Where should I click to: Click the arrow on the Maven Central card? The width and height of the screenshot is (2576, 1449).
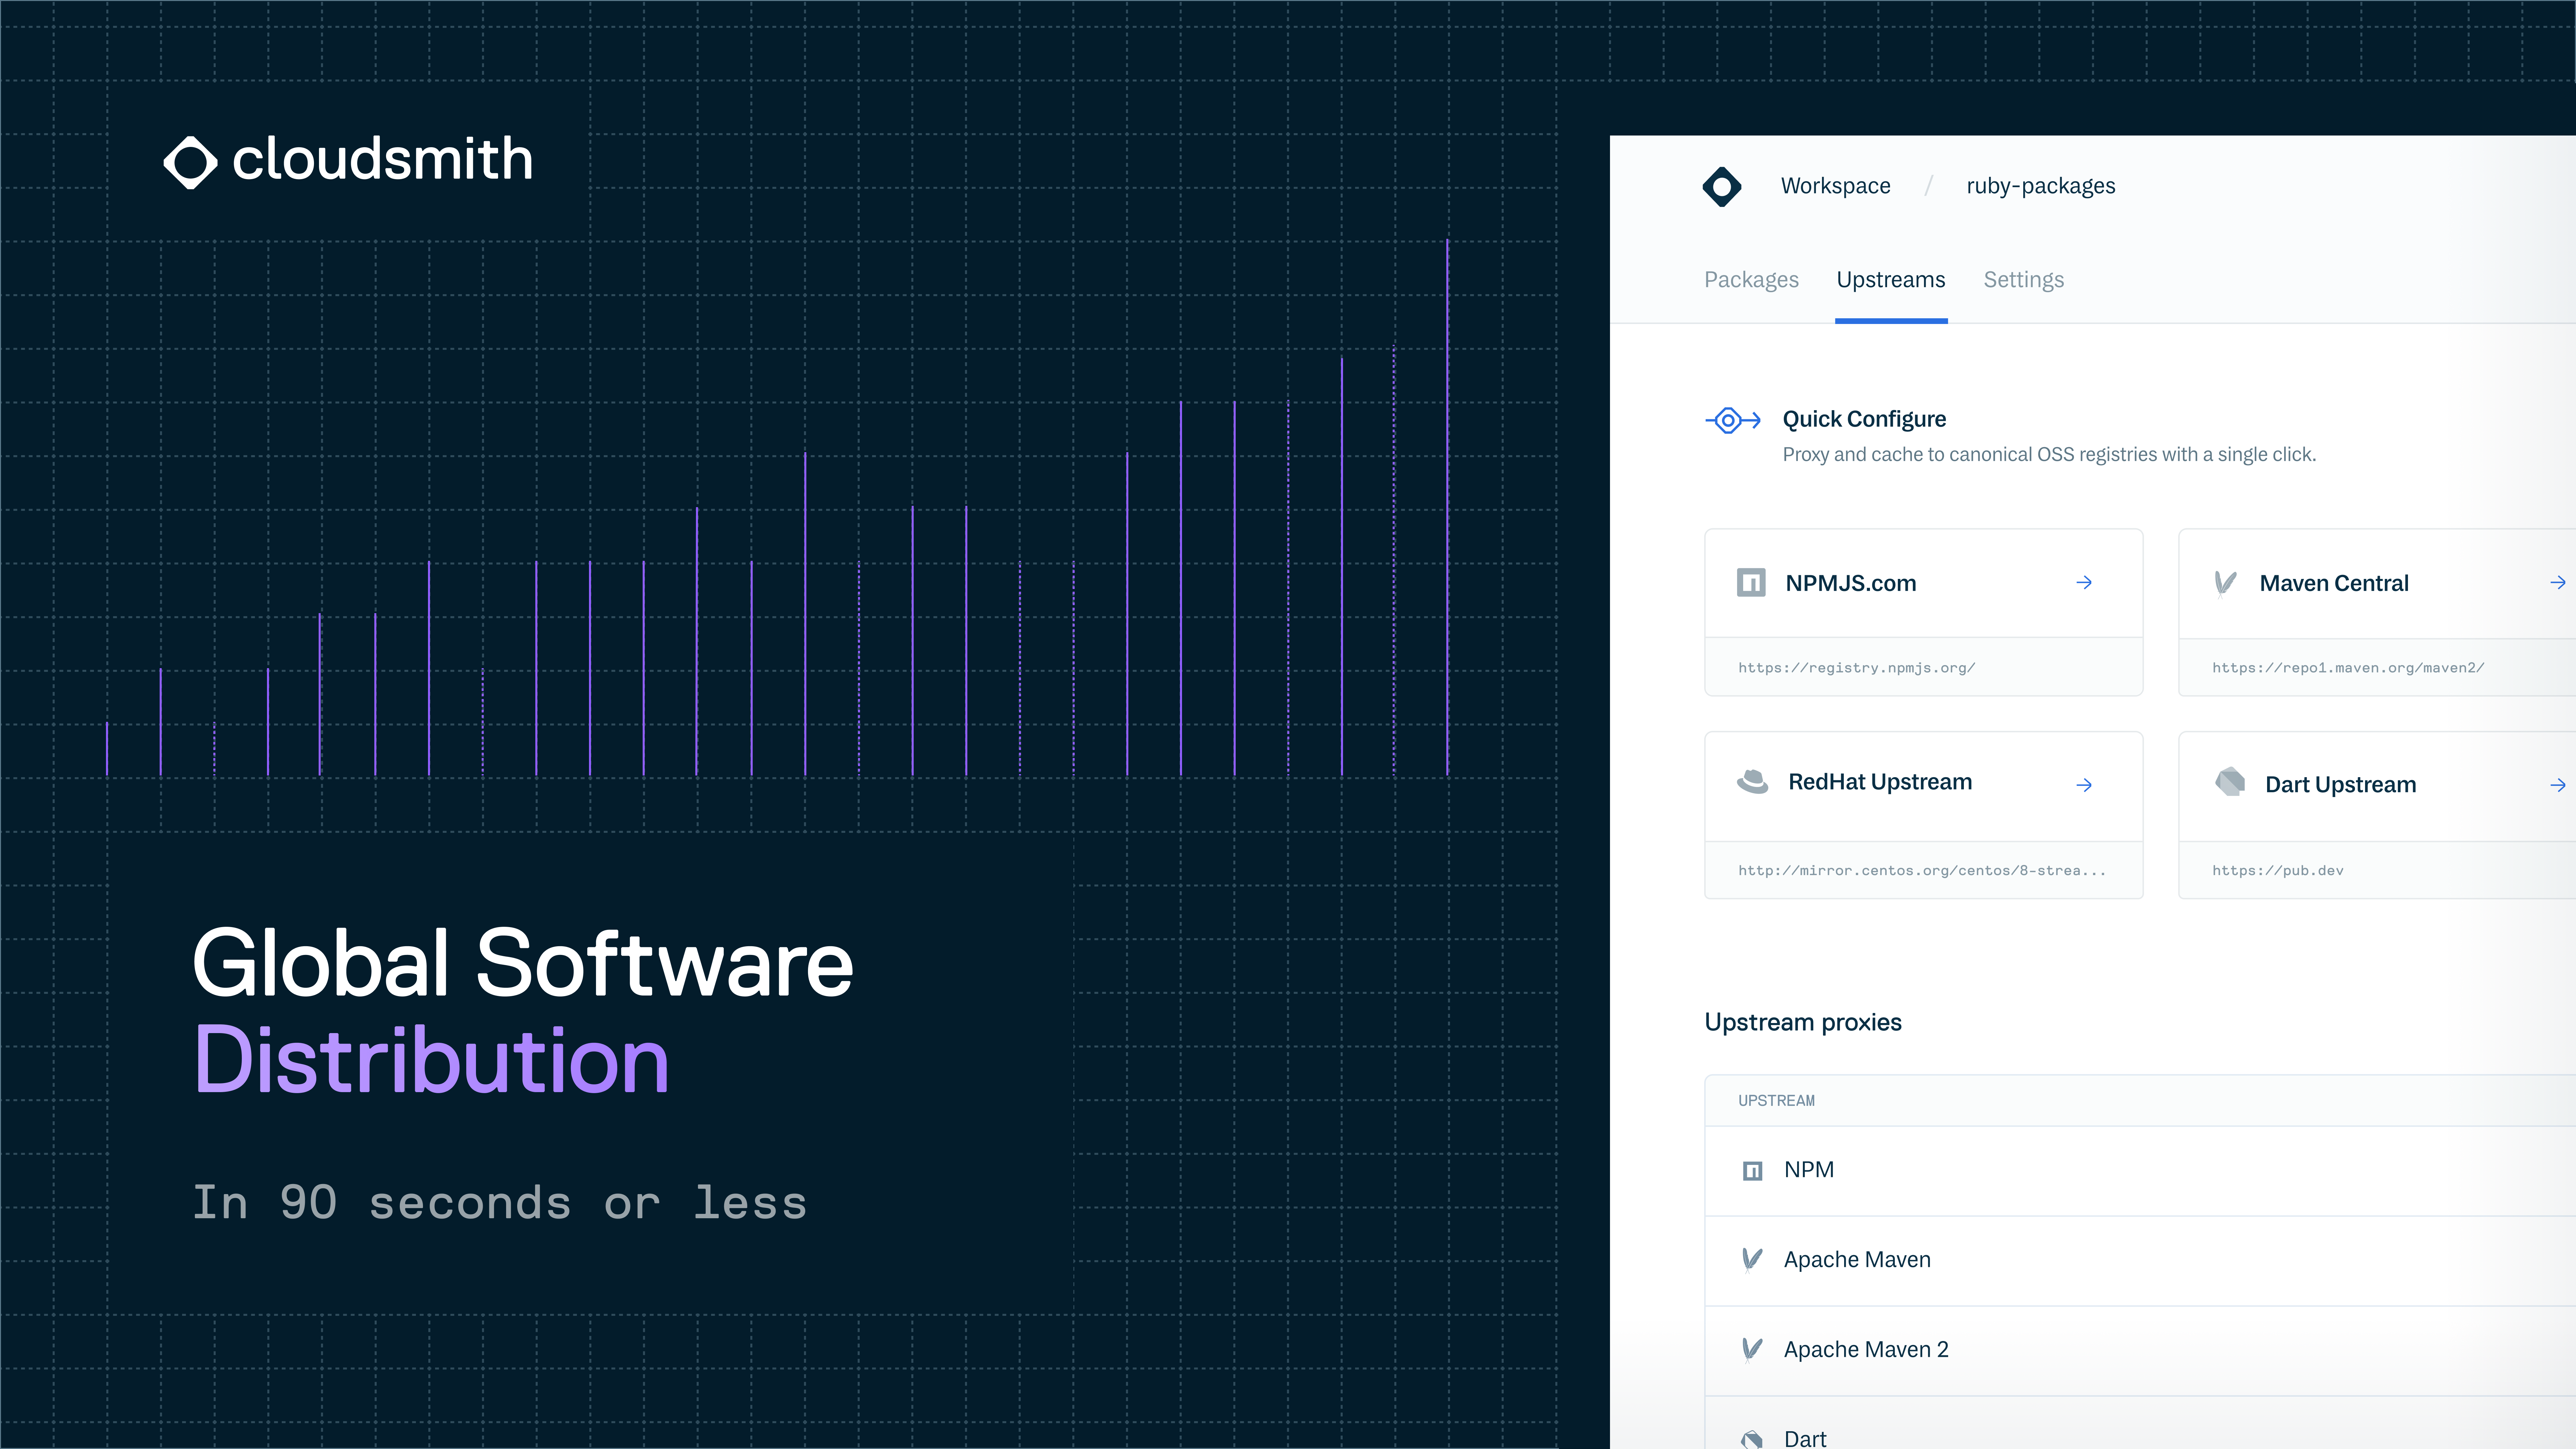[x=2558, y=583]
